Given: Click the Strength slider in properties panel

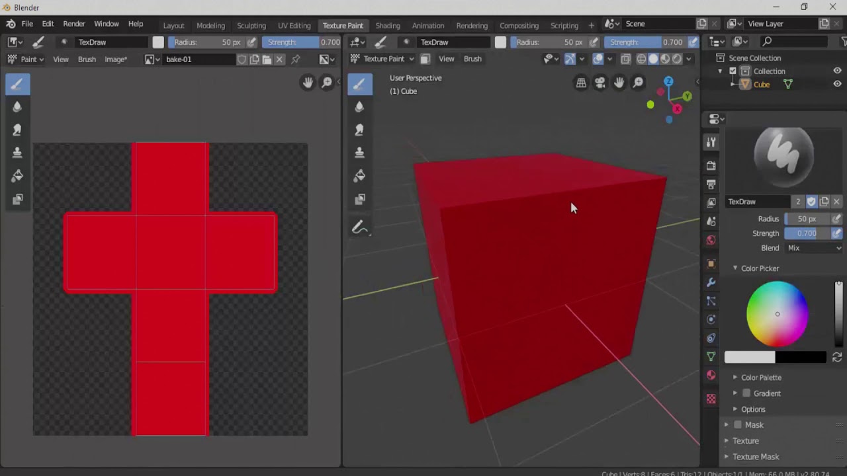Looking at the screenshot, I should point(807,233).
